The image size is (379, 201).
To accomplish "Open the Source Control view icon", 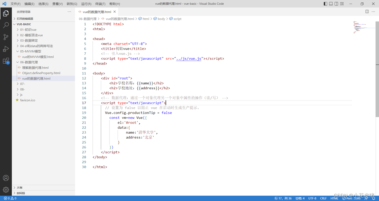I will pyautogui.click(x=6, y=37).
